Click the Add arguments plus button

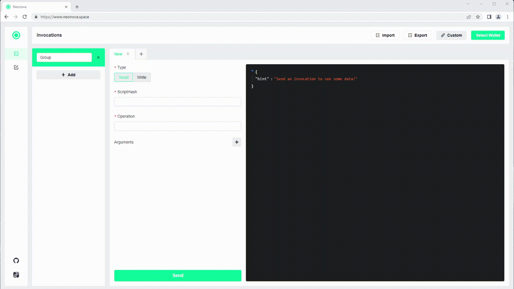click(237, 142)
